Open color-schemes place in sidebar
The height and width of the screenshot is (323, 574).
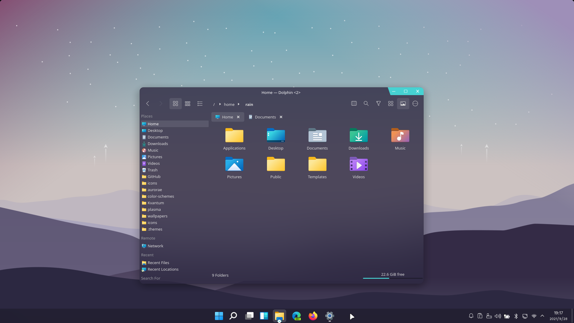[175, 196]
